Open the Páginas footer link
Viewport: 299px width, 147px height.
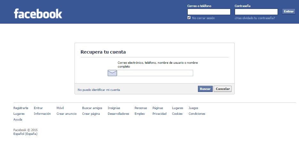click(x=158, y=108)
